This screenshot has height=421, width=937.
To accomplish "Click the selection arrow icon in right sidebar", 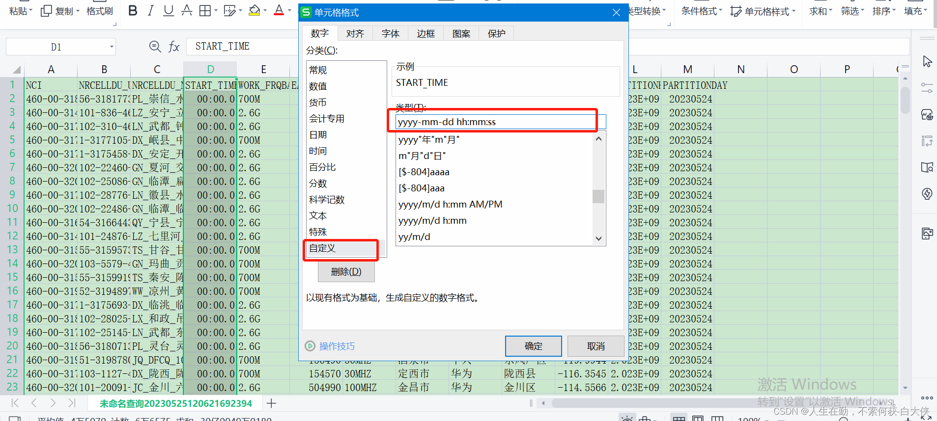I will pyautogui.click(x=927, y=62).
